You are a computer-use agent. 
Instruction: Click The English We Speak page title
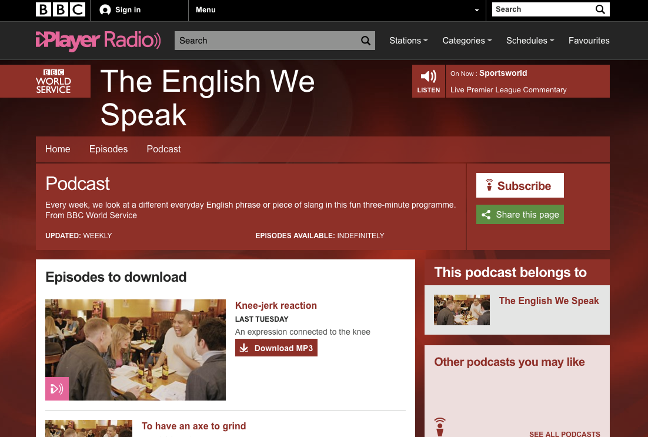[208, 98]
